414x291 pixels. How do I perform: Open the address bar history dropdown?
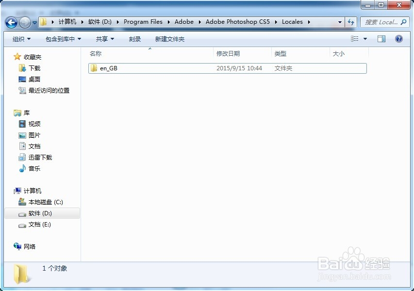click(340, 22)
